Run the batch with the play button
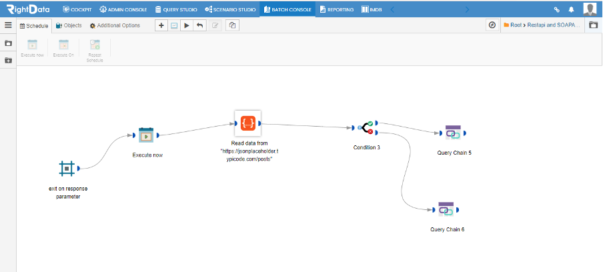This screenshot has width=603, height=272. point(187,25)
